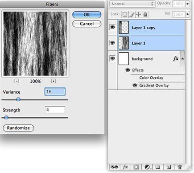This screenshot has width=194, height=173.
Task: Open the Fill slider arrow
Action: point(188,14)
